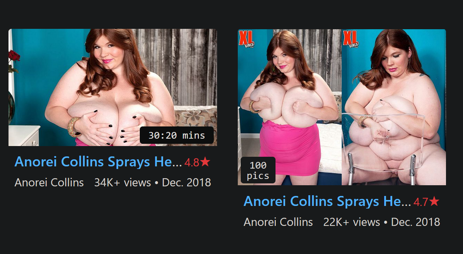Open the video thumbnail with 30:20 duration
This screenshot has width=463, height=254.
[x=113, y=88]
